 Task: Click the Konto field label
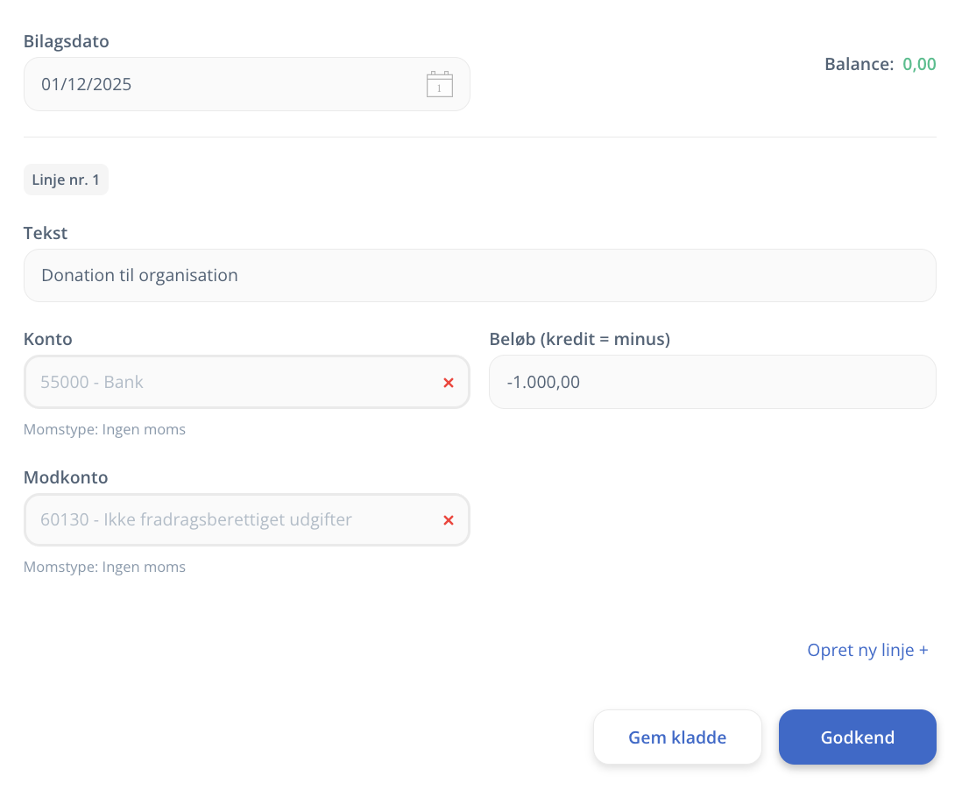(x=48, y=339)
